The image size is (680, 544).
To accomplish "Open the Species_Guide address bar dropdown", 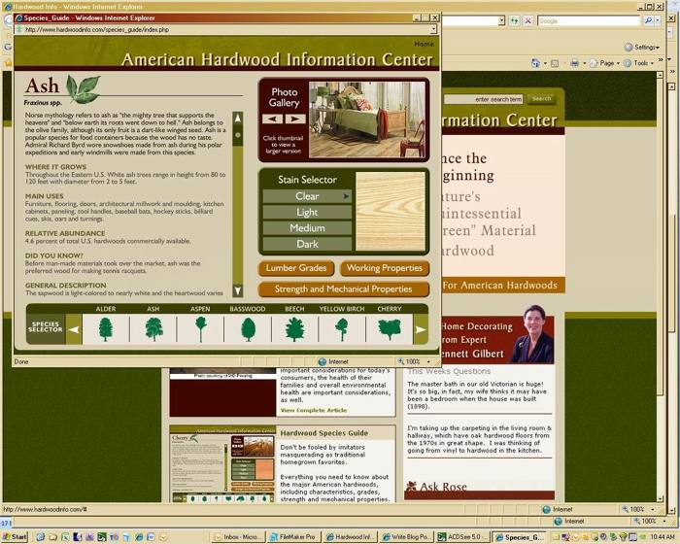I will pos(433,29).
